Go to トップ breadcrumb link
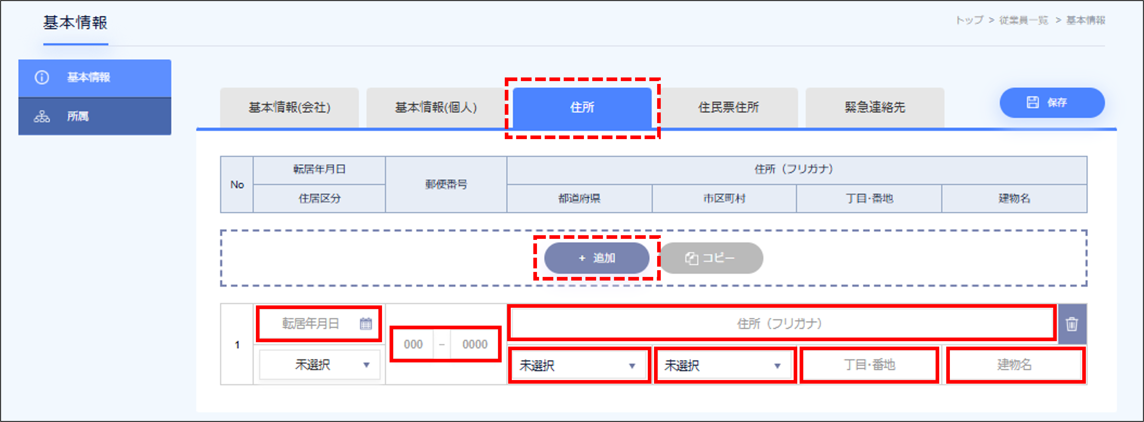1144x422 pixels. [970, 20]
